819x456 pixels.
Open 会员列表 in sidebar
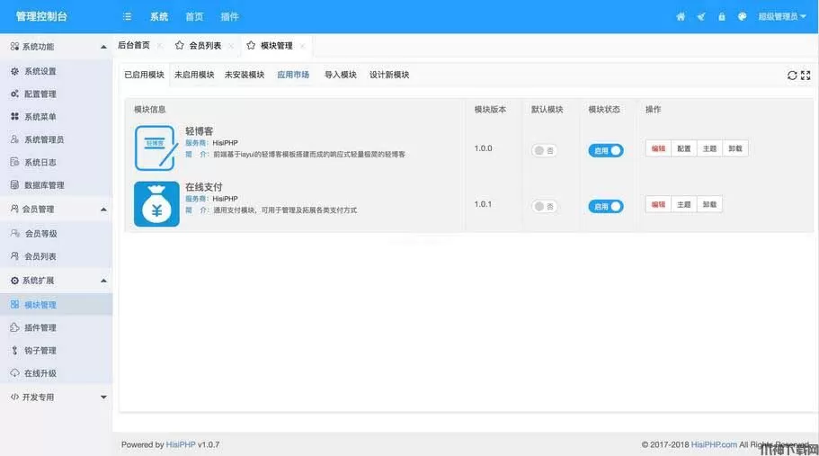pos(56,256)
